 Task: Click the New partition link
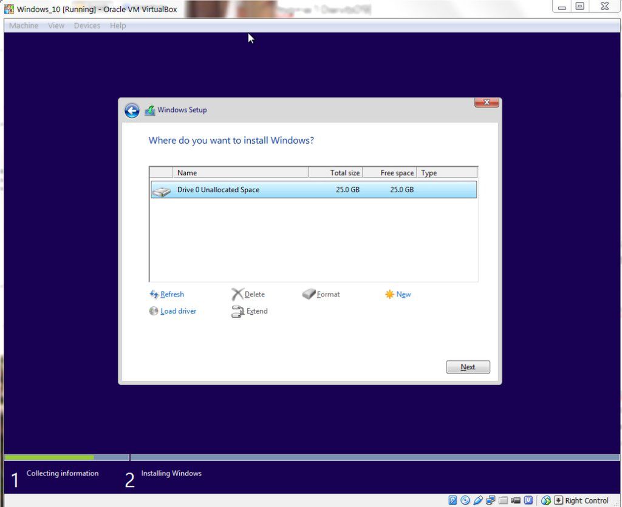[403, 294]
